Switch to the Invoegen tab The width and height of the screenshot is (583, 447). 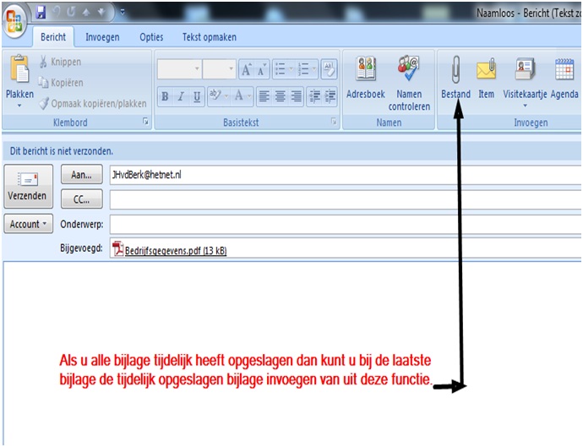[102, 37]
